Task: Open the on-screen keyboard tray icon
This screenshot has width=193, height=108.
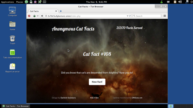Action: [x=168, y=2]
